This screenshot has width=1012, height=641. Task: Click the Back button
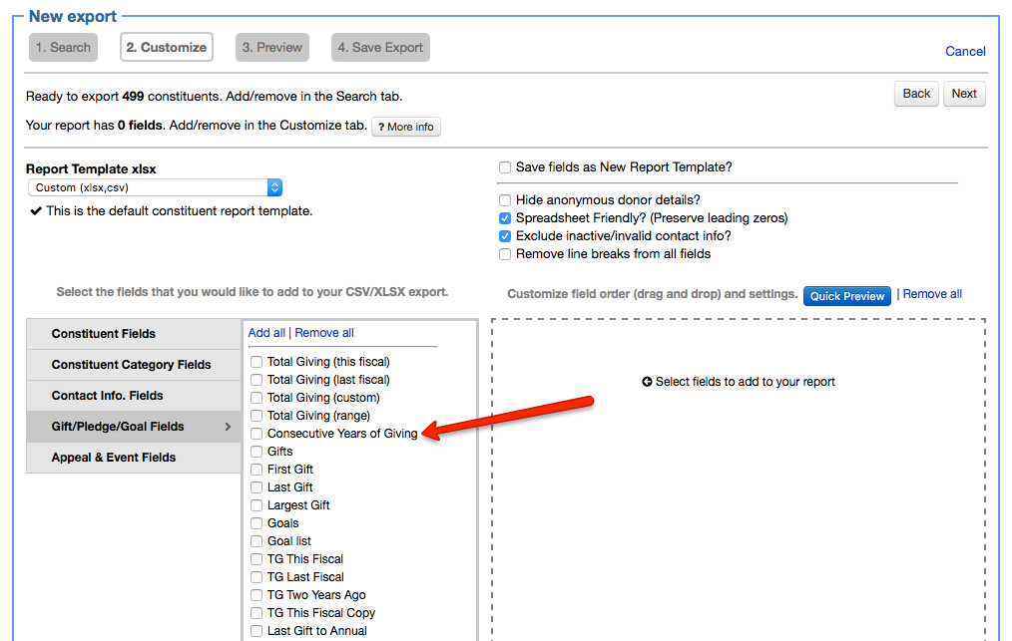pyautogui.click(x=916, y=94)
